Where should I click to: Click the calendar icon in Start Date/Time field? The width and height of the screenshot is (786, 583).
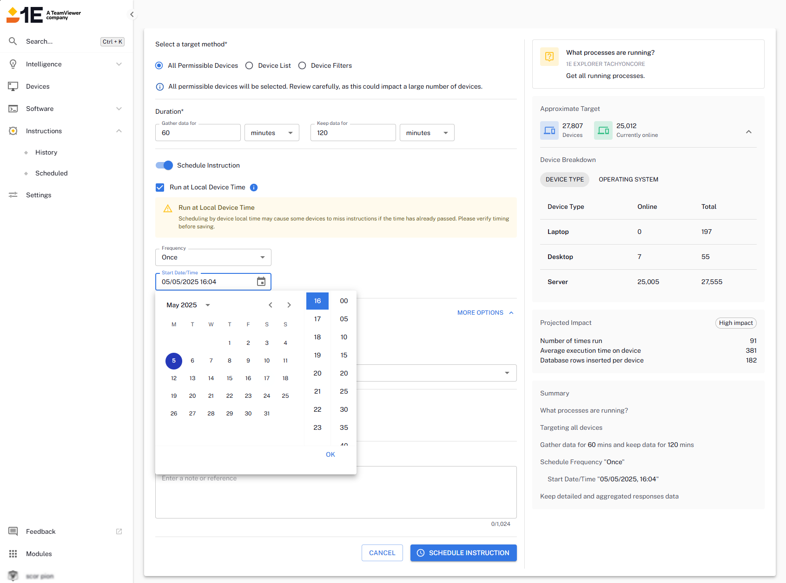pos(261,282)
